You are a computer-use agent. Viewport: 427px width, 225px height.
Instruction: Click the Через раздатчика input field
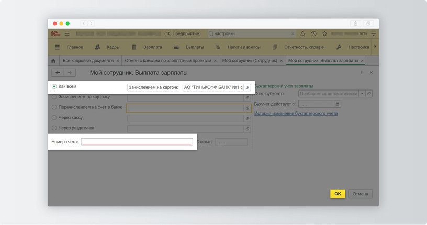point(185,129)
